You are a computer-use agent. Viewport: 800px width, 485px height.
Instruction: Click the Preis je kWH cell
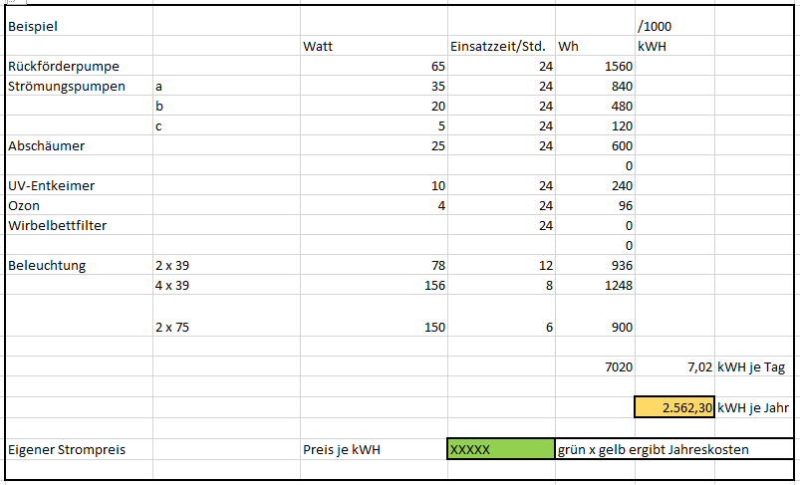(374, 449)
